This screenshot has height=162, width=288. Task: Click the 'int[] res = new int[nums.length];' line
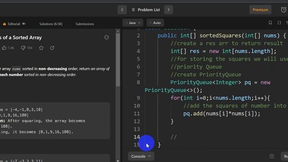click(223, 51)
